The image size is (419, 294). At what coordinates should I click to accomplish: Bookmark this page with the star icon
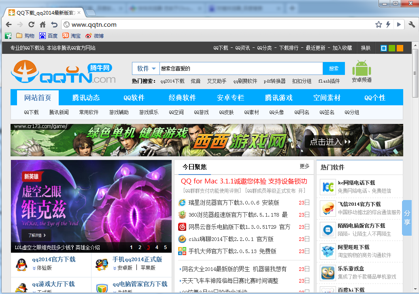click(x=379, y=25)
